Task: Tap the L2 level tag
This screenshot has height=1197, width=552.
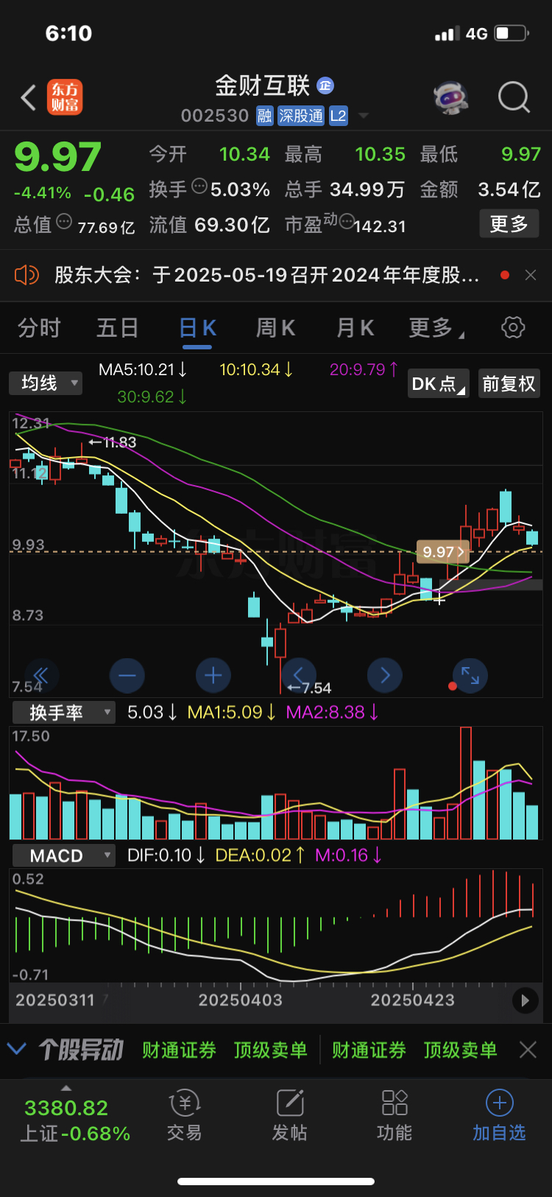Action: pos(338,116)
